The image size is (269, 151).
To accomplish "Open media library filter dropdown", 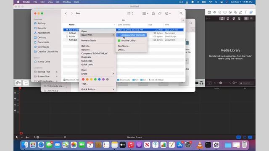I will pyautogui.click(x=235, y=83).
